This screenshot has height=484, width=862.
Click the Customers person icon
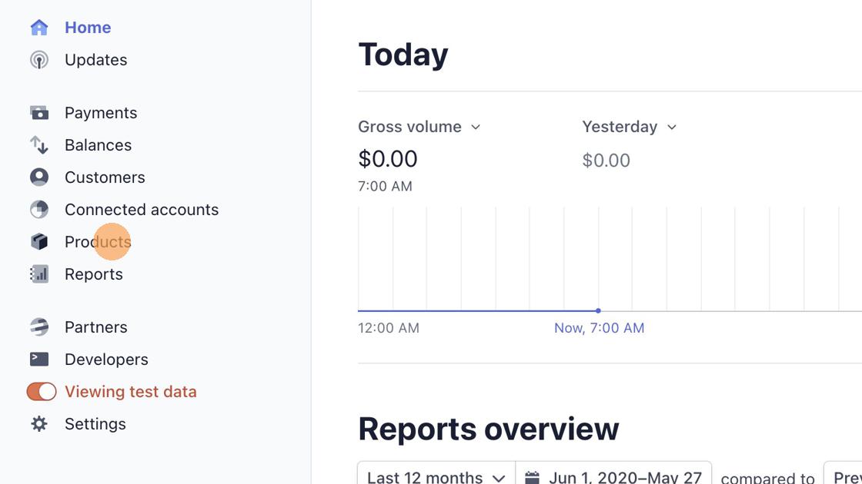[39, 177]
